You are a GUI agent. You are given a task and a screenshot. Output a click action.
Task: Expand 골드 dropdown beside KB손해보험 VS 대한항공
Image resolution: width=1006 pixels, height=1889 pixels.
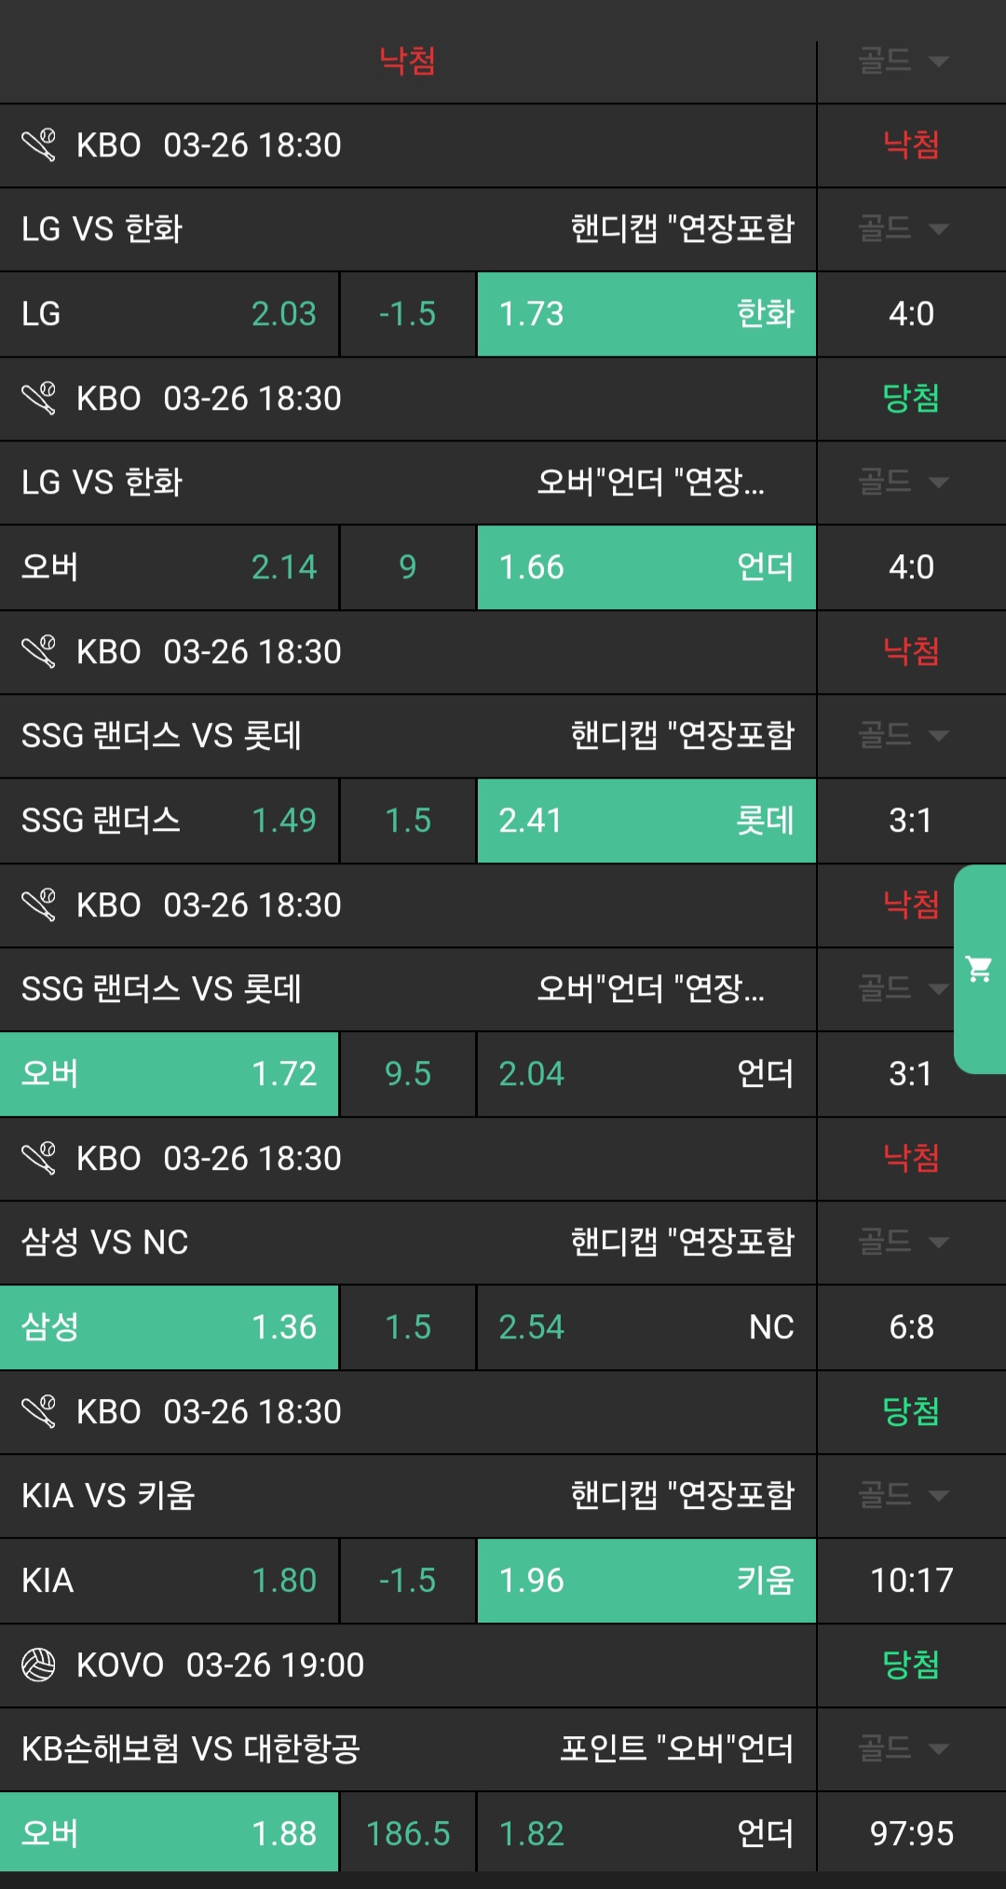903,1748
